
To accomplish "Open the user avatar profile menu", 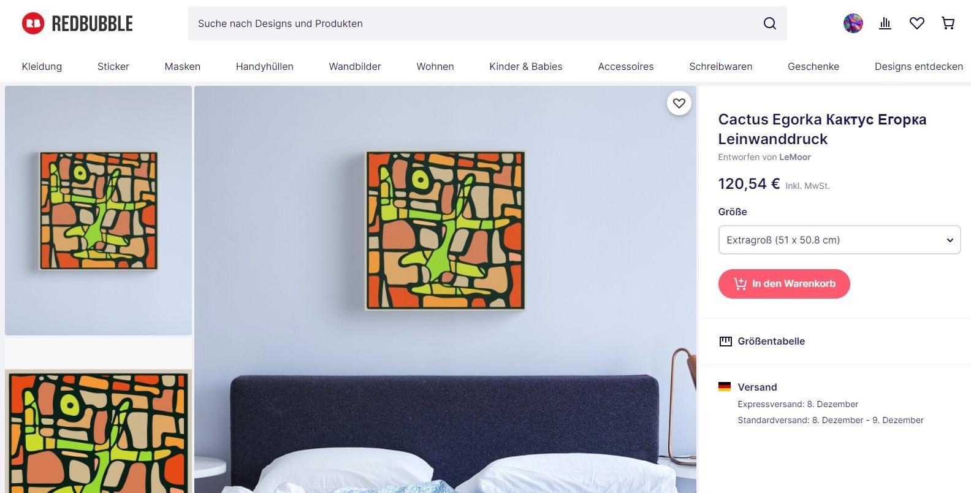I will [853, 23].
